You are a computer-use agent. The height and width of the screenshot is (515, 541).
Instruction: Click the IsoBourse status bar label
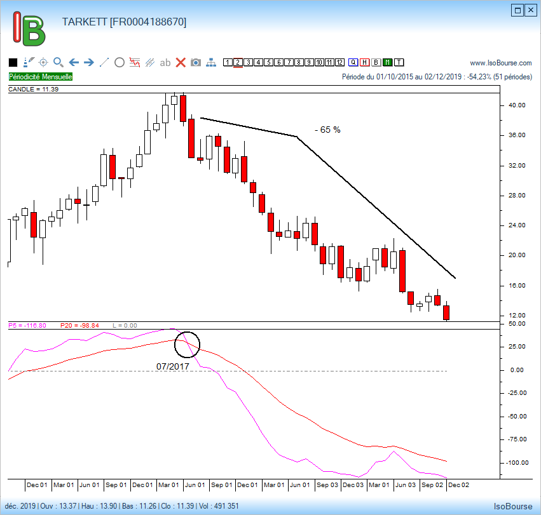[x=513, y=506]
